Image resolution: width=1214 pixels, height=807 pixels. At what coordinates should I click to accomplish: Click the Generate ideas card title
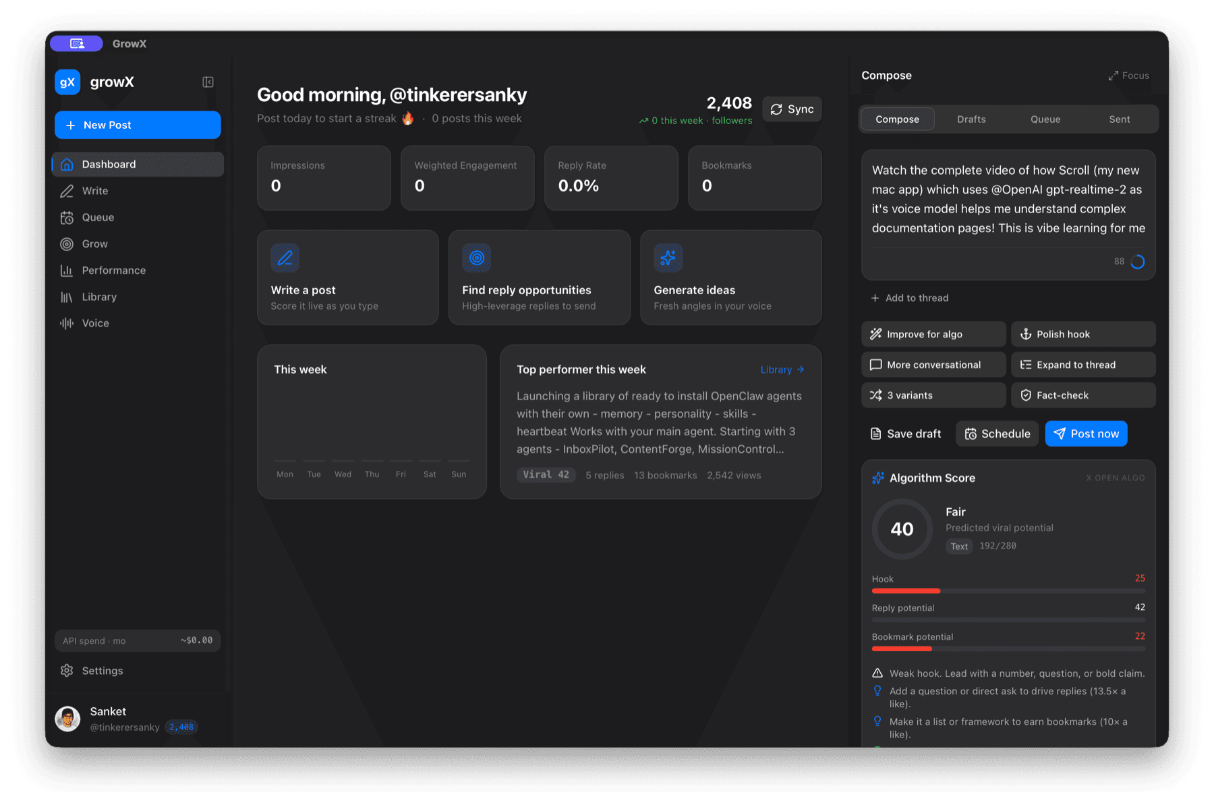(x=695, y=290)
